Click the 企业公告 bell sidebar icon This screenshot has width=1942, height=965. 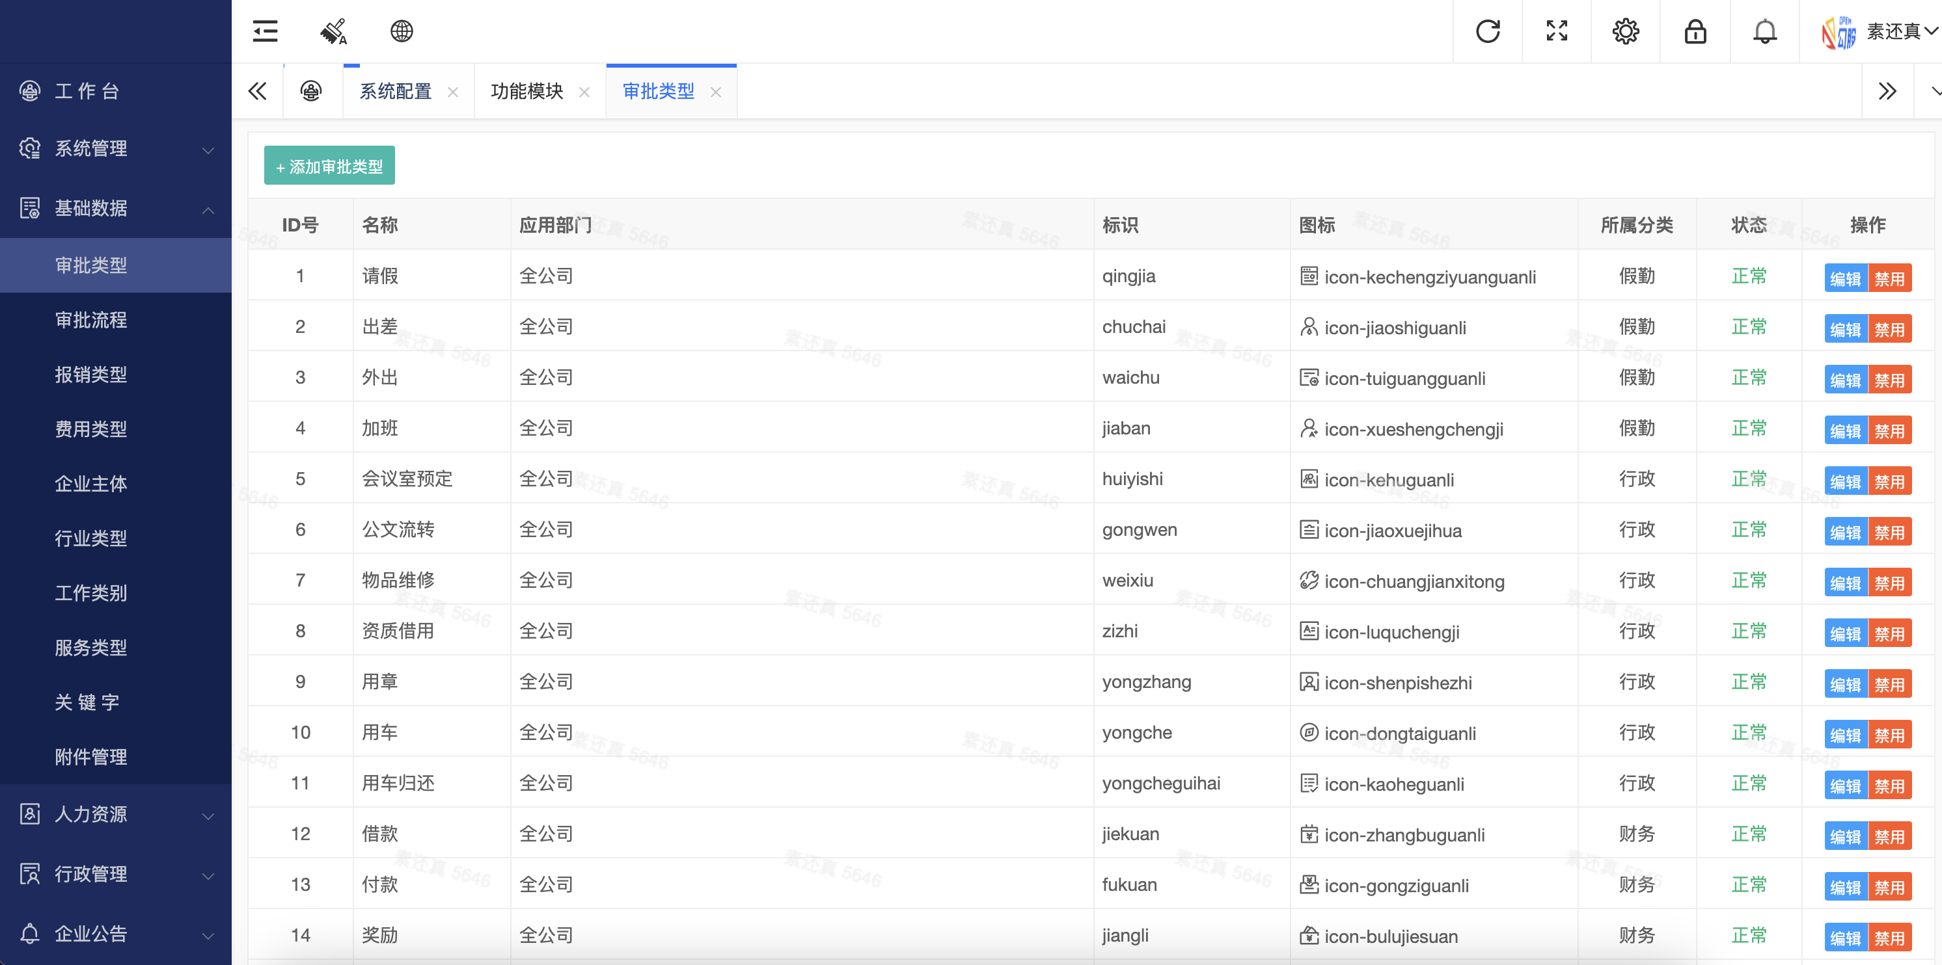(x=29, y=933)
